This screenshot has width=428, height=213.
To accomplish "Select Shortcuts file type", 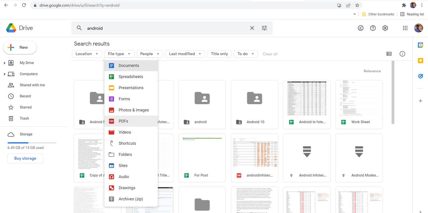I will (x=131, y=143).
